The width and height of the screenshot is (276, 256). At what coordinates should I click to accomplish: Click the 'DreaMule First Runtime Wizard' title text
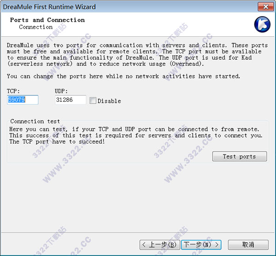(49, 7)
